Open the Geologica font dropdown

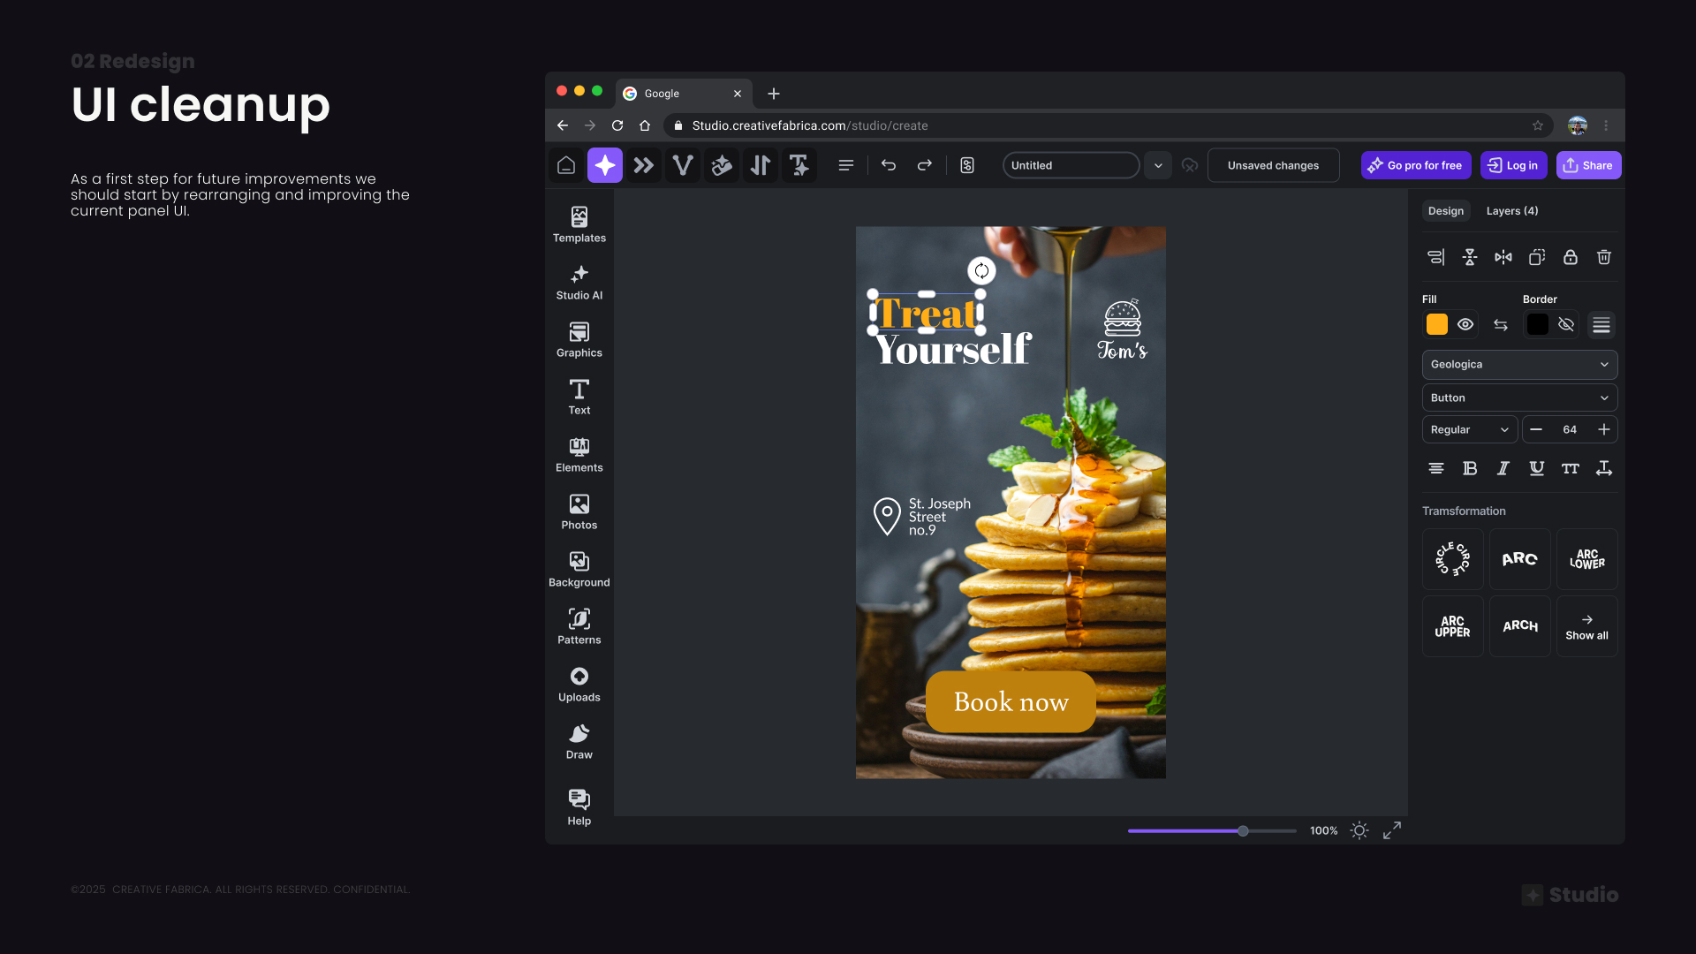tap(1518, 364)
